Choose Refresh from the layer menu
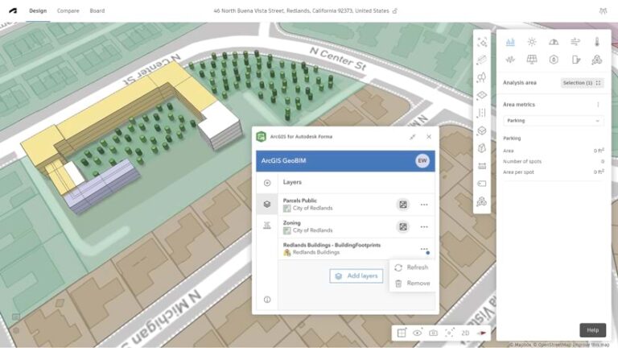618x348 pixels. [412, 267]
